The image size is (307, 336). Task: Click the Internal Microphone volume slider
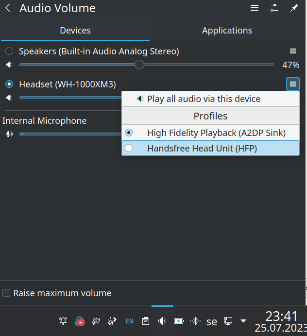[x=70, y=134]
